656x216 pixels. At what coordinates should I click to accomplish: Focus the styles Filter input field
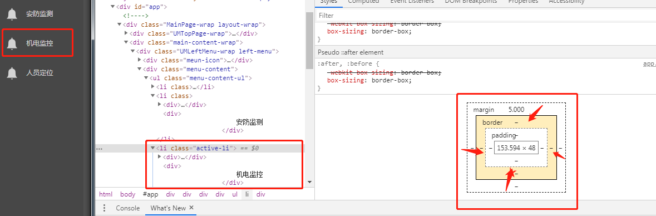[x=485, y=16]
